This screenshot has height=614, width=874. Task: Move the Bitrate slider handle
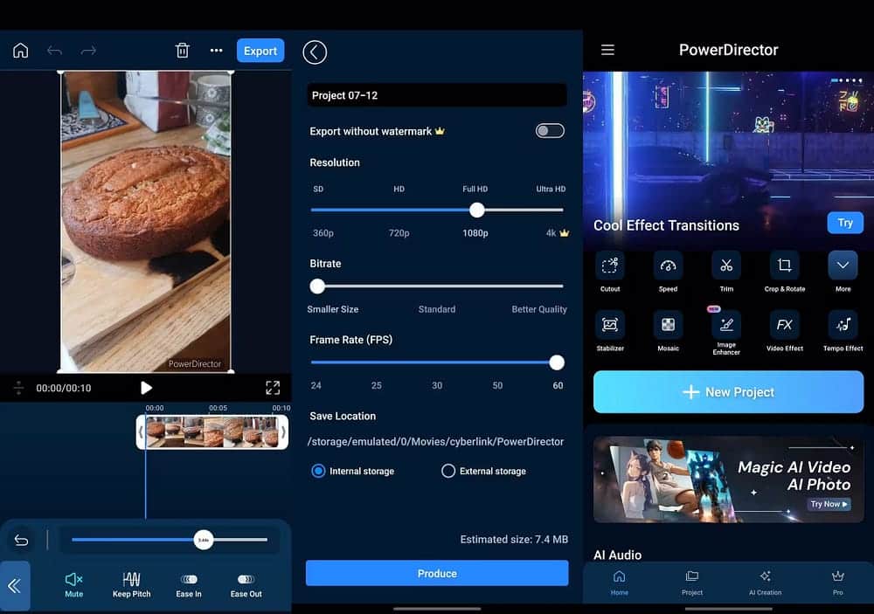click(x=317, y=286)
